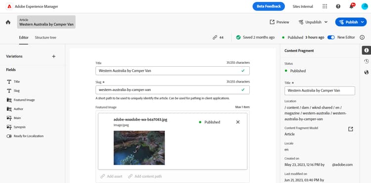Click the sidebar Title input field
This screenshot has width=371, height=183.
(x=320, y=91)
